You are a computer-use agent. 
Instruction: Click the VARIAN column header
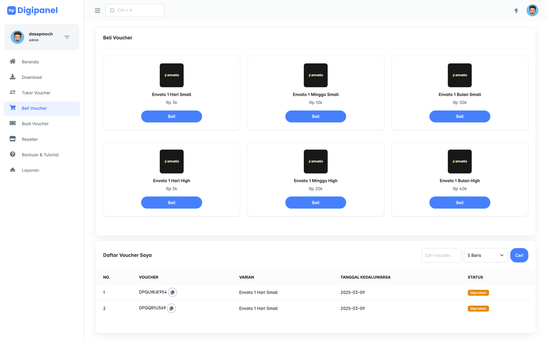coord(246,277)
